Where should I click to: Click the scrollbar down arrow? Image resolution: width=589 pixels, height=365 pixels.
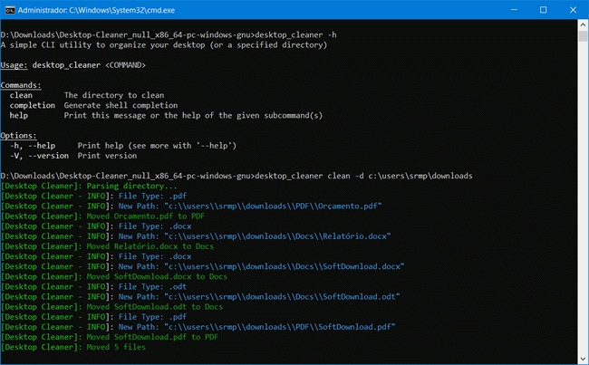click(583, 359)
